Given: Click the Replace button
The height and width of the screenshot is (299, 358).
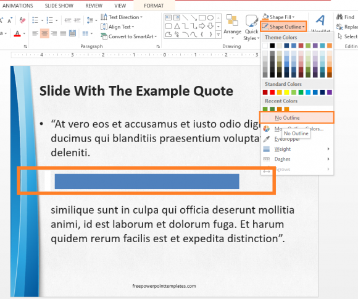Looking at the screenshot, I should point(347,27).
